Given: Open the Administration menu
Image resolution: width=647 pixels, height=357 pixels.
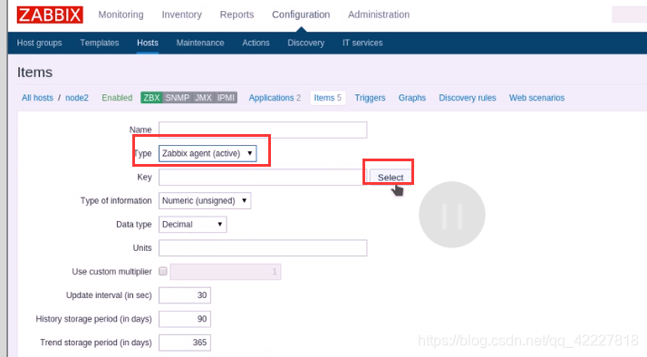Looking at the screenshot, I should point(379,14).
